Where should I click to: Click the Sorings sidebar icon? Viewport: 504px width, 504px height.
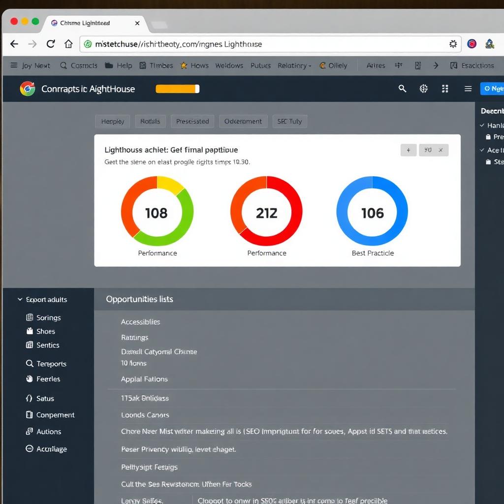29,317
